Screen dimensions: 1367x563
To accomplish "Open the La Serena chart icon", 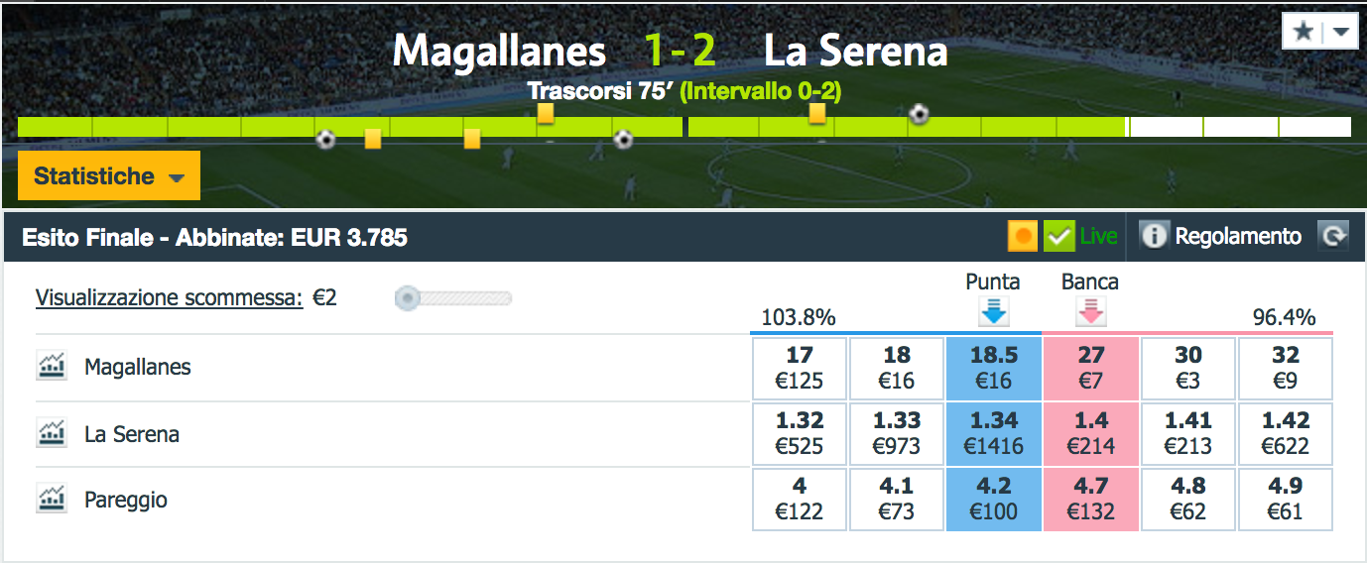I will [x=51, y=433].
